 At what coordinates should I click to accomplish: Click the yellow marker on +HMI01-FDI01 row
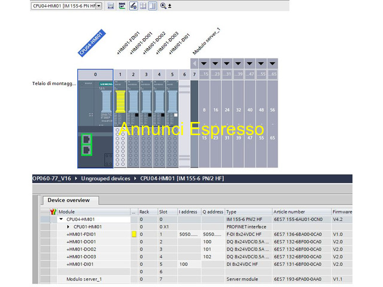[134, 234]
